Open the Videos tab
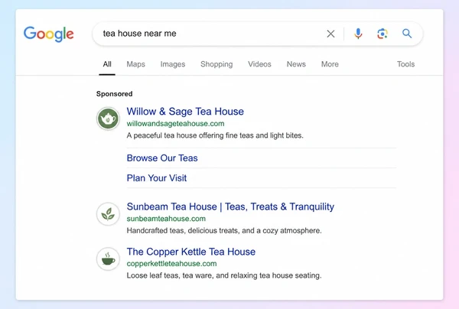Screen dimensions: 459x309 (259, 64)
